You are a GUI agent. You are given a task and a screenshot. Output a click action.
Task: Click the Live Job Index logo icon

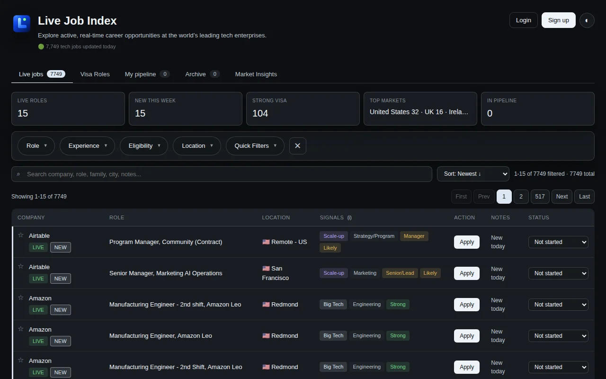point(22,24)
